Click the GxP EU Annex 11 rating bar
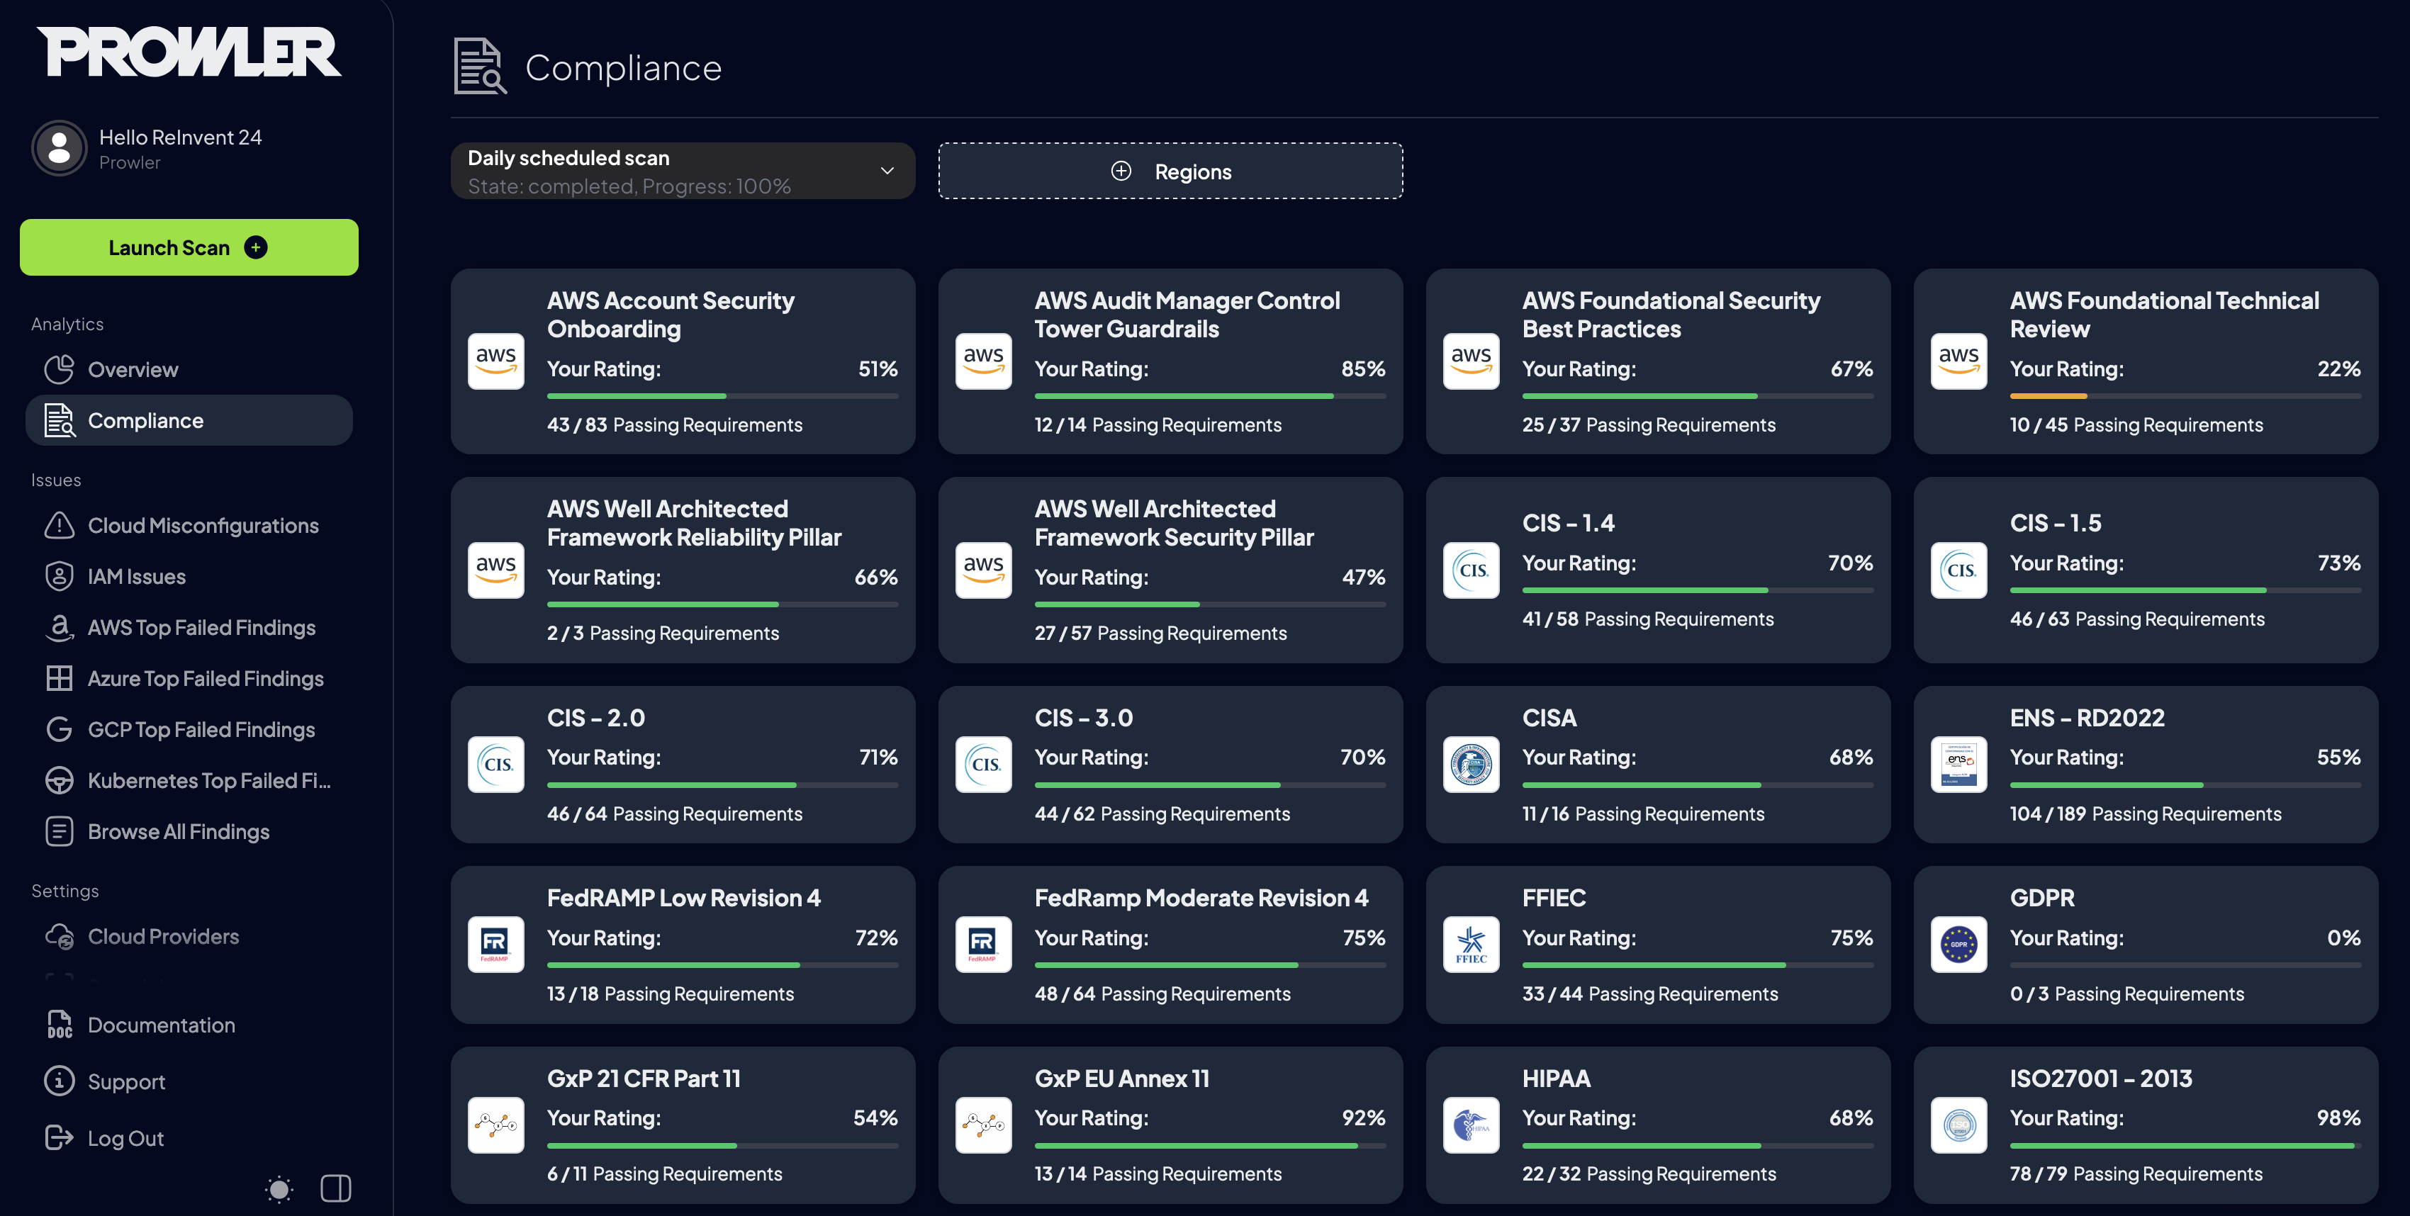The image size is (2410, 1216). [1210, 1146]
